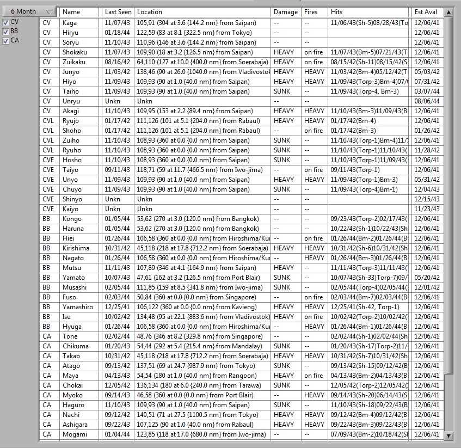
Task: Select the Haruna name cell
Action: [79, 229]
